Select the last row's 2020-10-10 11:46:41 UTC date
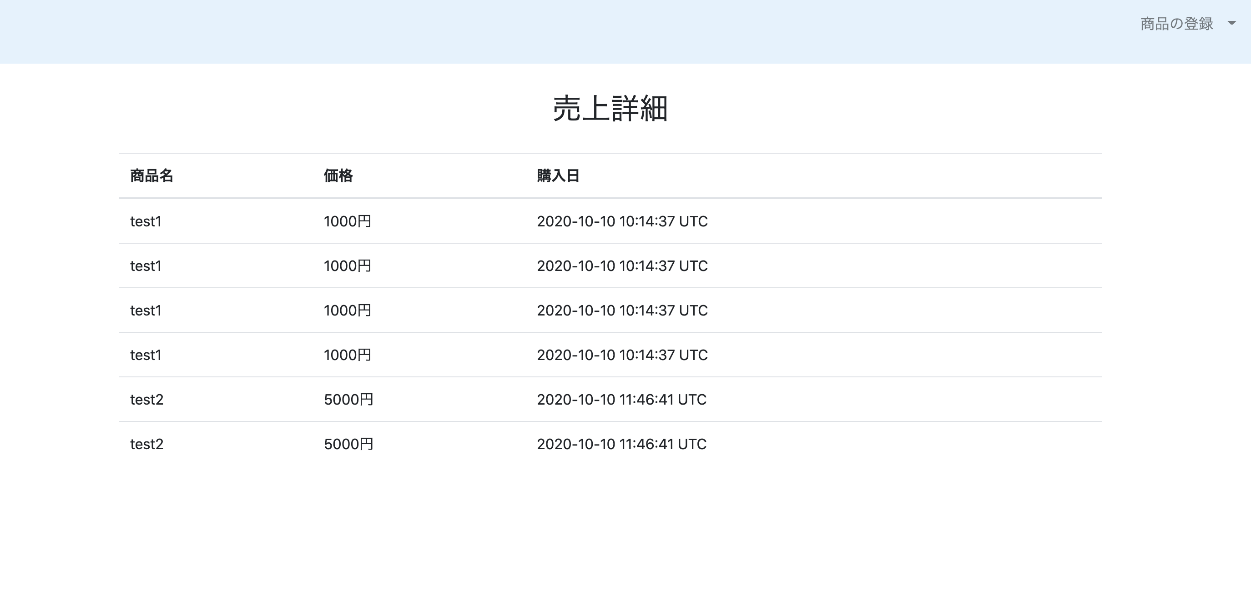Screen dimensions: 1251x601 621,444
